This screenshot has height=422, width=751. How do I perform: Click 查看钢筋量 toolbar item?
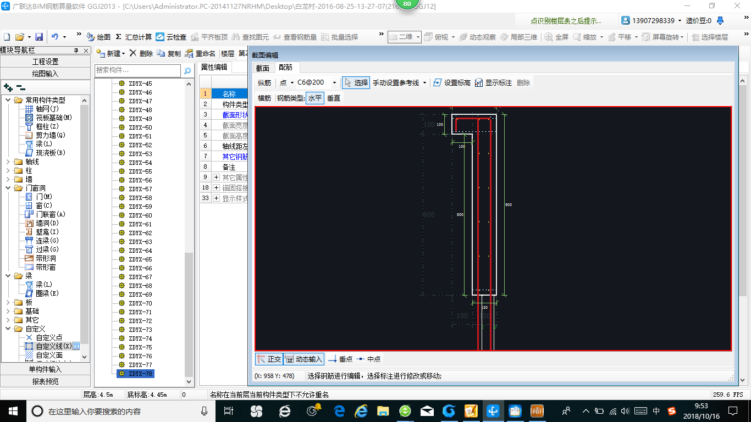295,37
